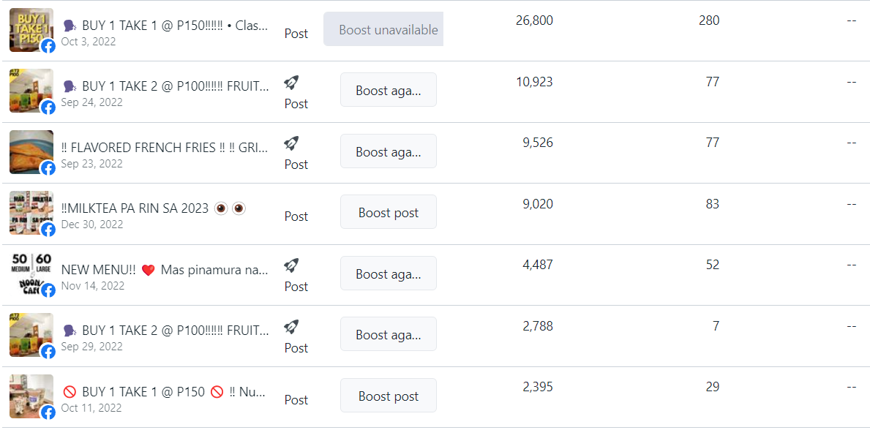Open BUY 1 TAKE 1 @ P150 Oct 3 post
This screenshot has height=430, width=870.
coord(165,26)
